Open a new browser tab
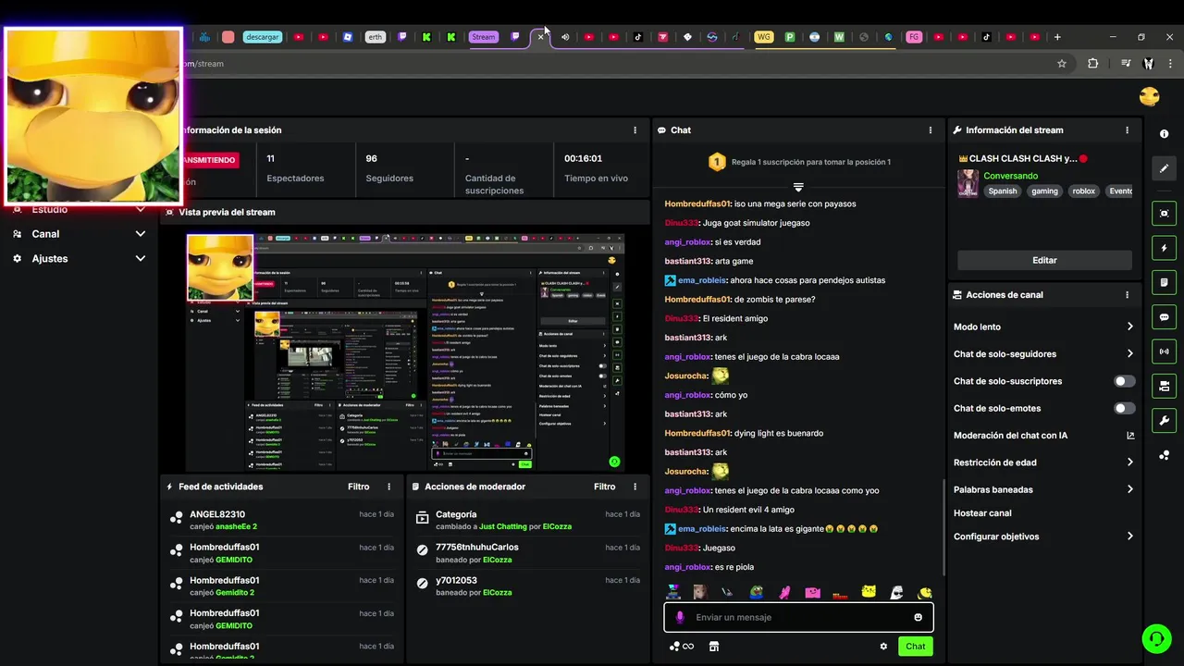This screenshot has height=666, width=1184. [1057, 37]
